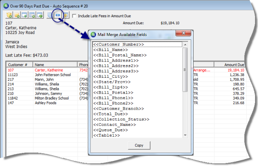The height and width of the screenshot is (166, 258).
Task: Select <<Queue_Due>> field
Action: [138, 130]
